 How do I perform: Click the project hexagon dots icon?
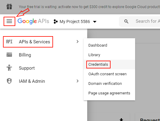point(56,22)
